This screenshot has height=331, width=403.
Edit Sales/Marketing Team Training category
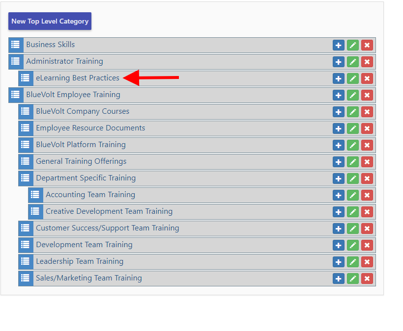[x=353, y=279]
